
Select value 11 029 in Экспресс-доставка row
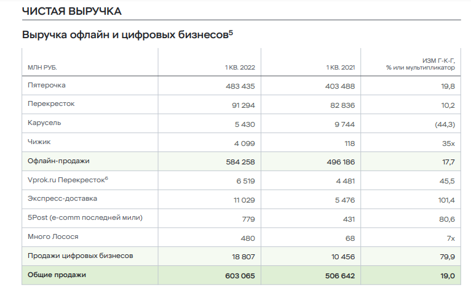(x=244, y=200)
